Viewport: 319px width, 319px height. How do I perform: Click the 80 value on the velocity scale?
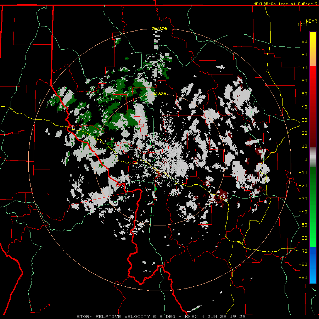click(x=304, y=55)
